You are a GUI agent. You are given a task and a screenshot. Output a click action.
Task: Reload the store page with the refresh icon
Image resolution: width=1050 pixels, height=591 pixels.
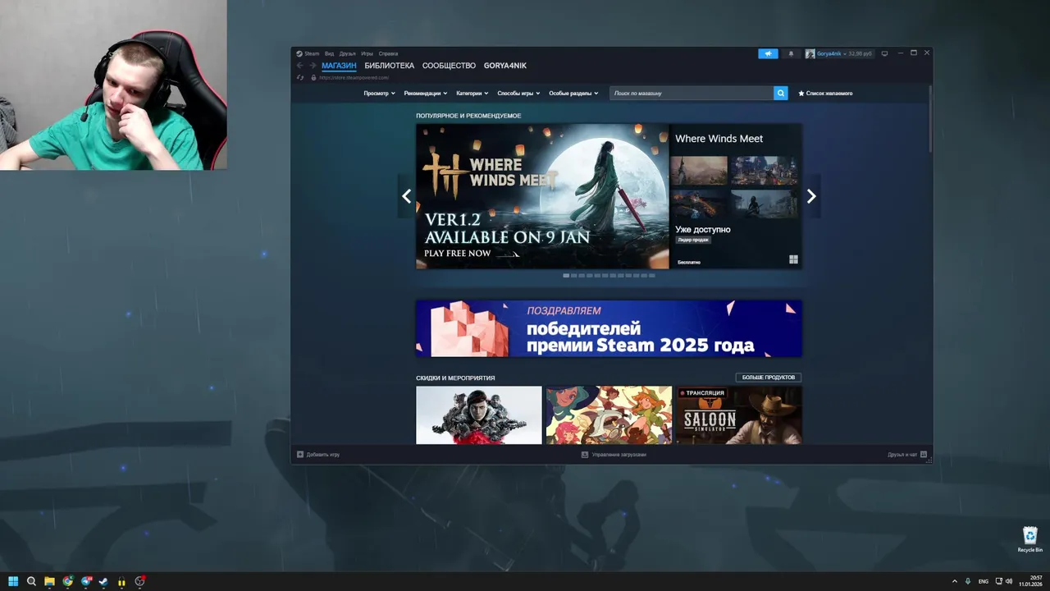coord(300,77)
